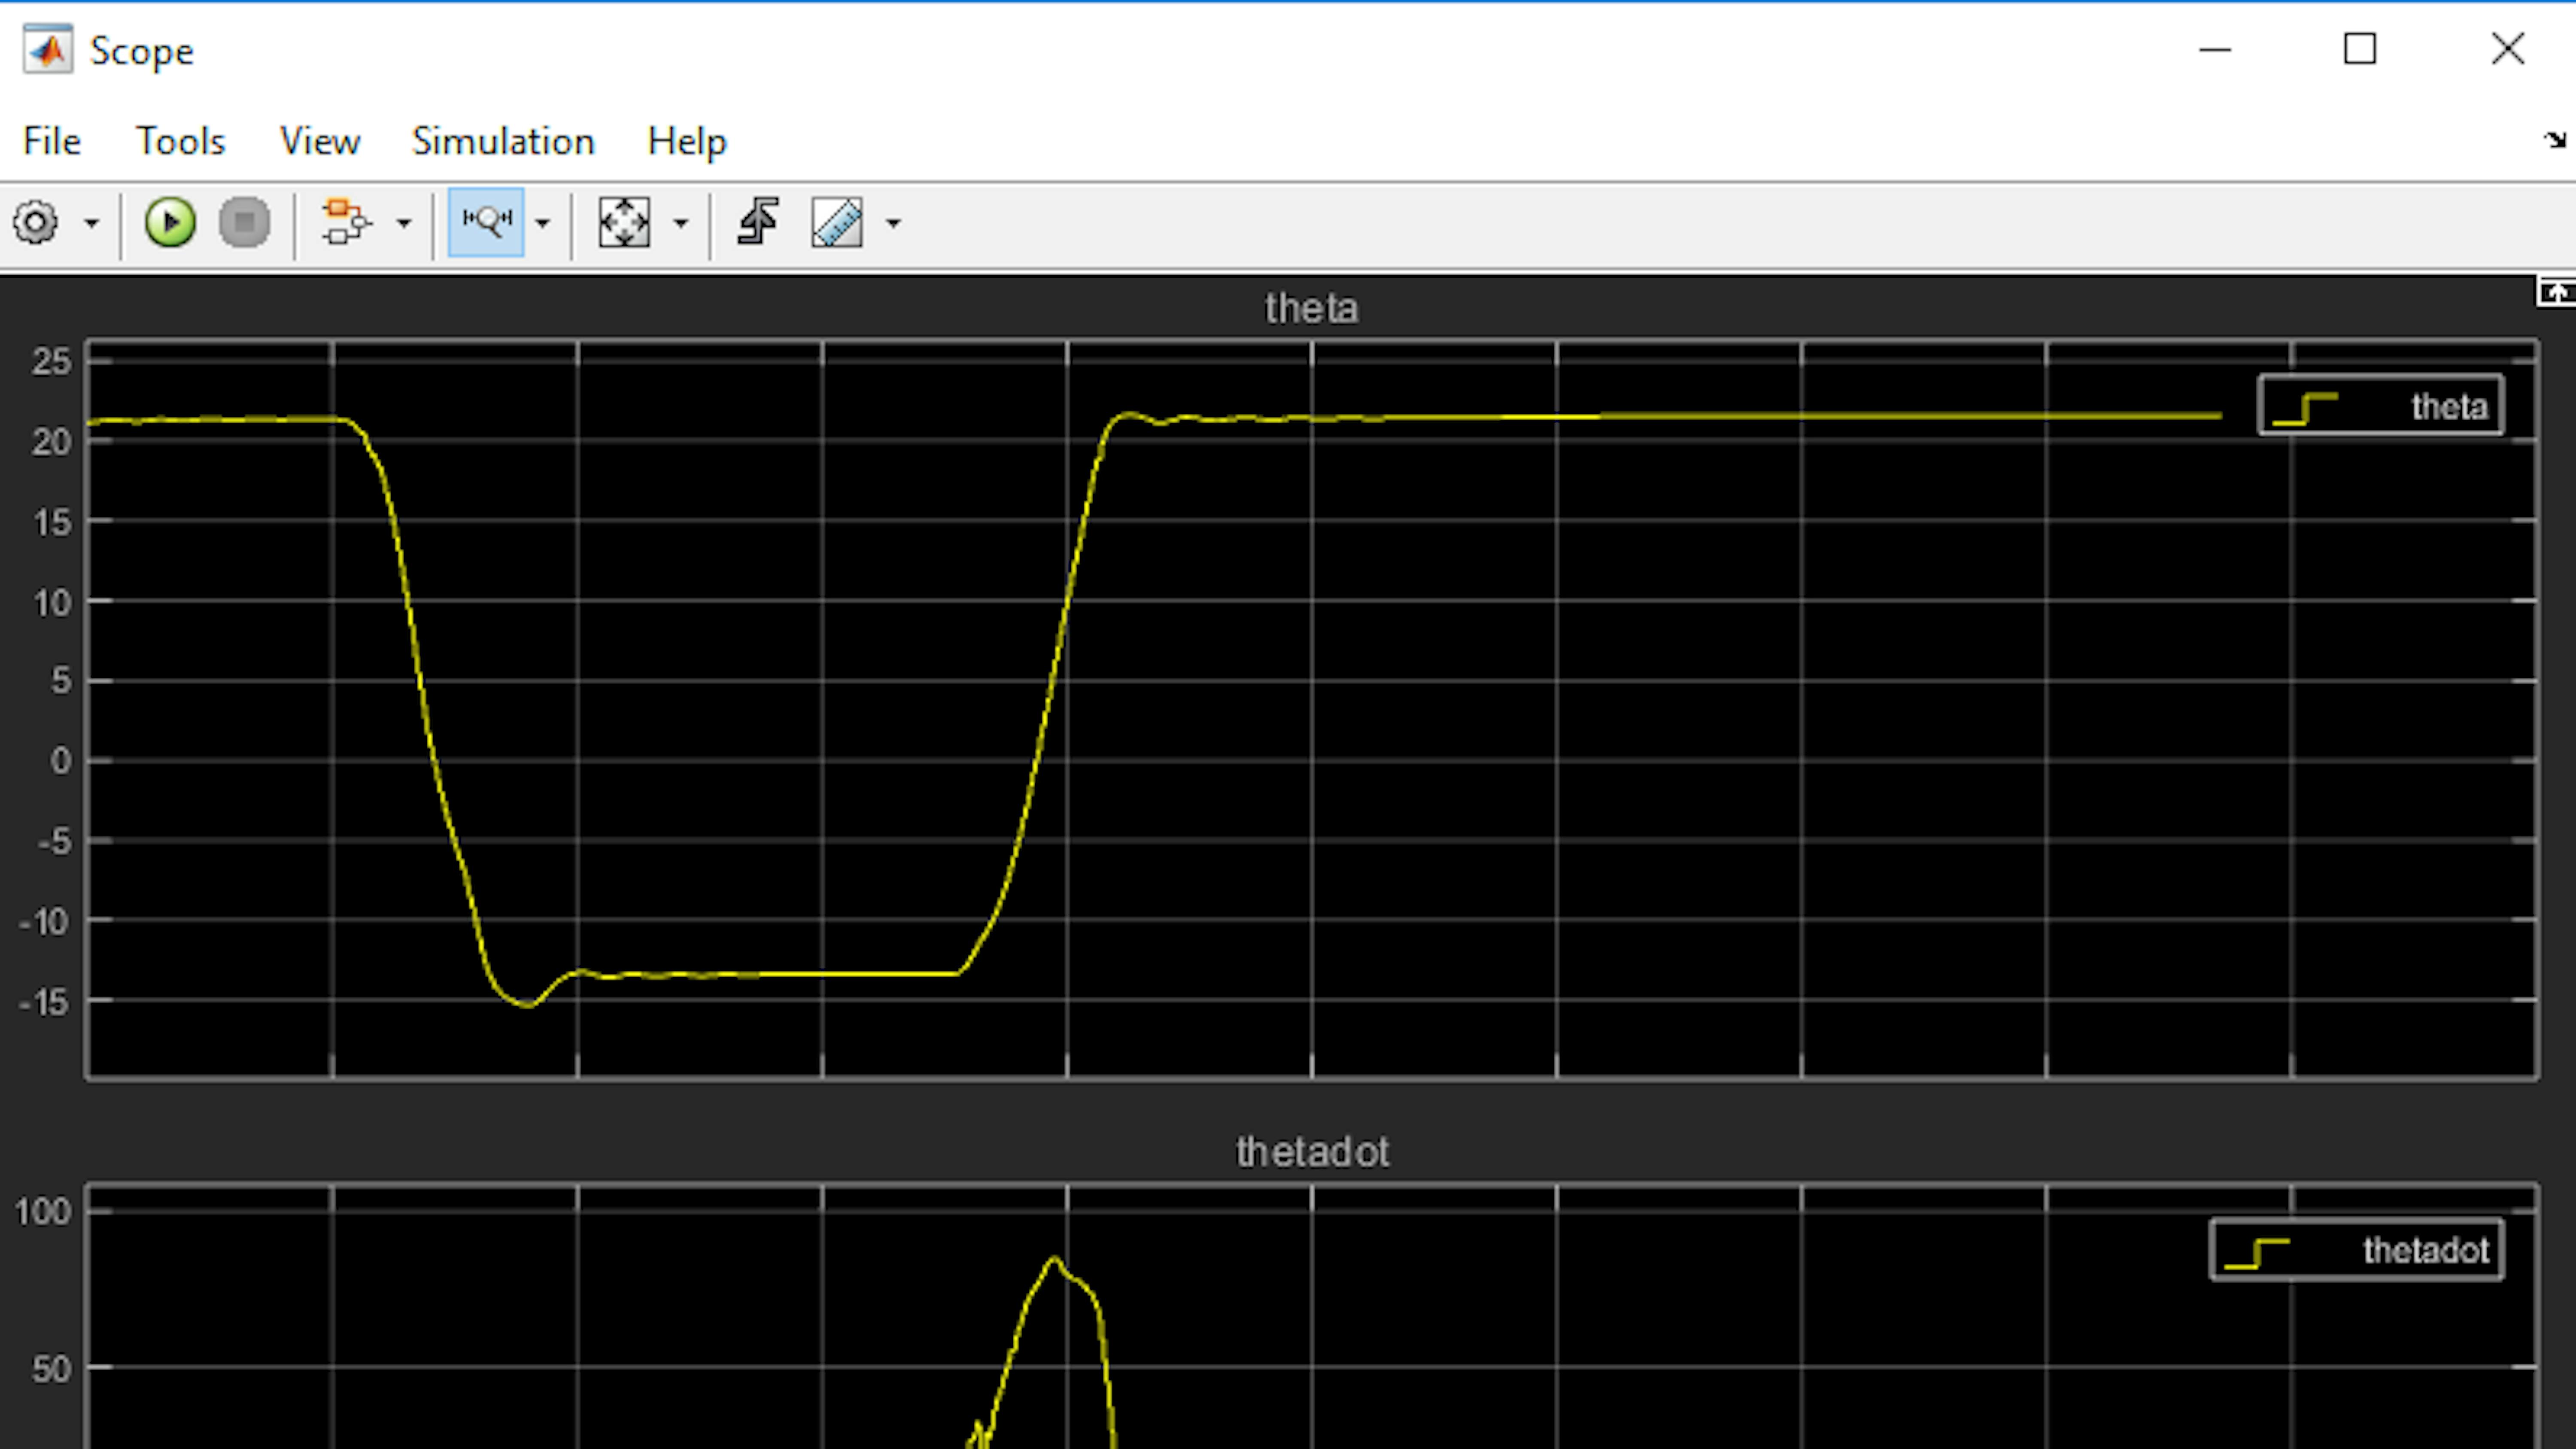Expand the axes scaling options dropdown
The width and height of the screenshot is (2576, 1449).
(x=681, y=223)
